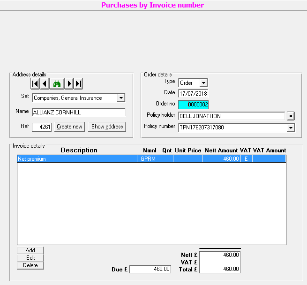Click the Description column header
Viewport: 307px width, 285px height.
point(79,150)
